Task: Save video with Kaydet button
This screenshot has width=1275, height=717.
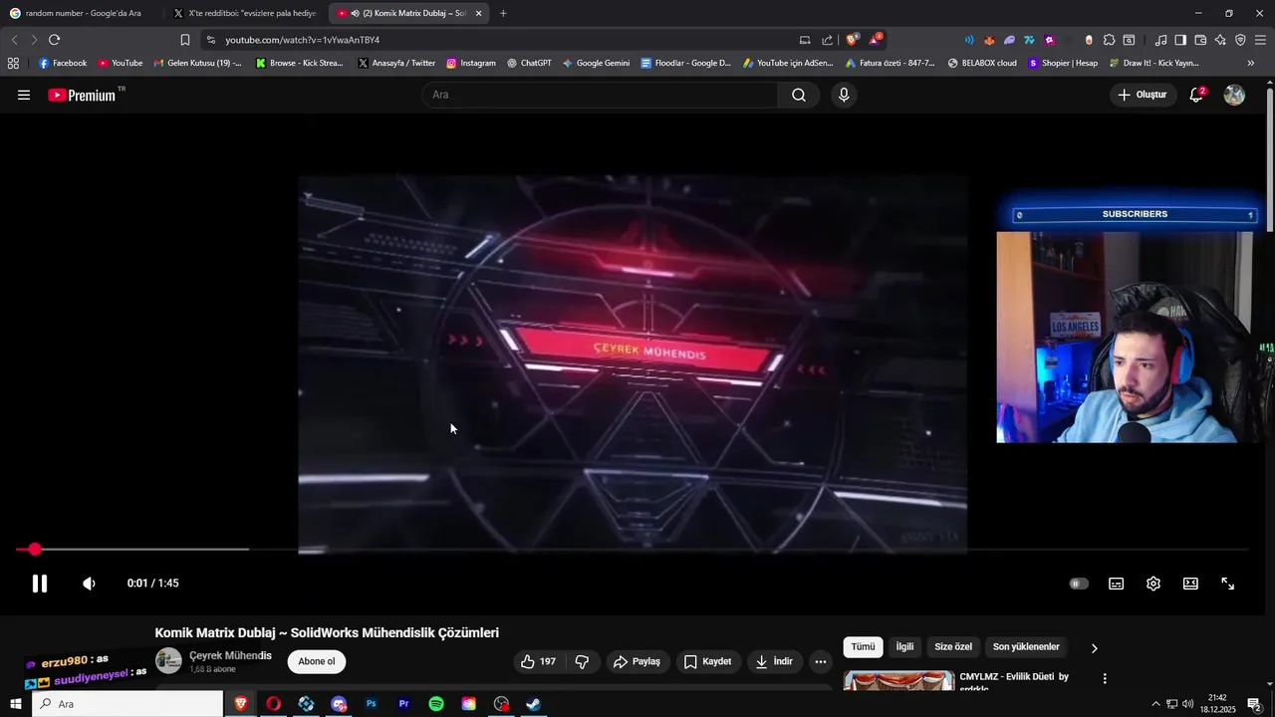Action: coord(707,661)
